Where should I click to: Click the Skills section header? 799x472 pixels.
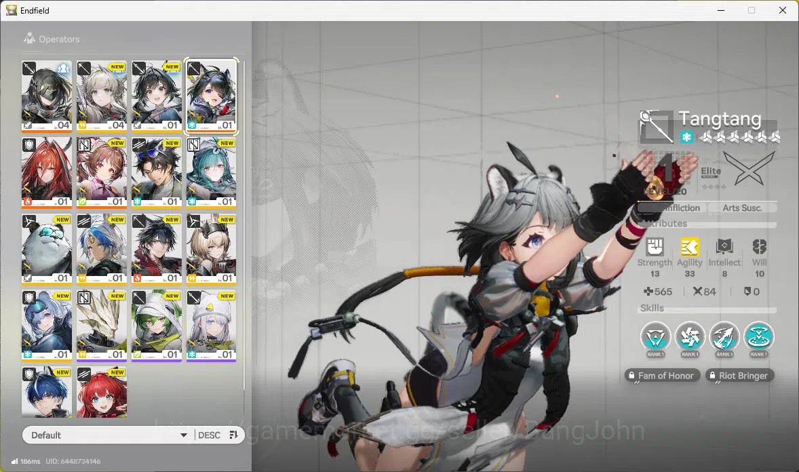[x=707, y=308]
